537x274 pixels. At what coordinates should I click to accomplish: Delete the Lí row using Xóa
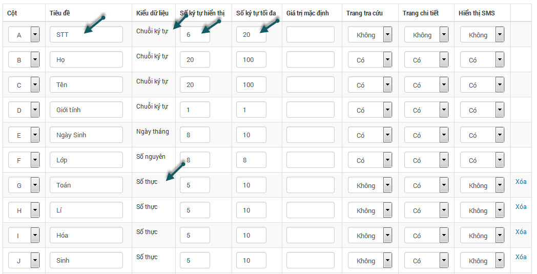[521, 207]
